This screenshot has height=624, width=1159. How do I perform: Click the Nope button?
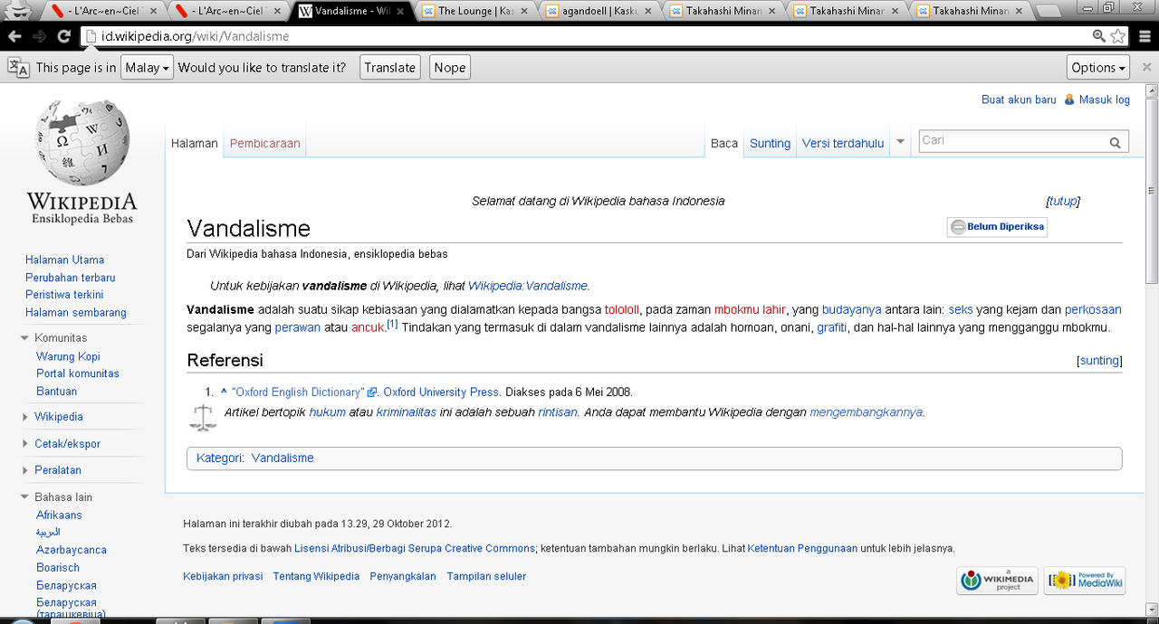coord(450,67)
